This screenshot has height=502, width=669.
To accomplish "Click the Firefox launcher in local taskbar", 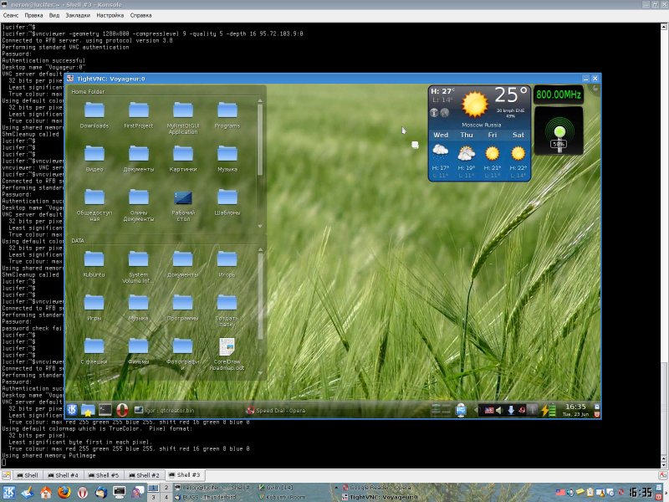I will 64,492.
